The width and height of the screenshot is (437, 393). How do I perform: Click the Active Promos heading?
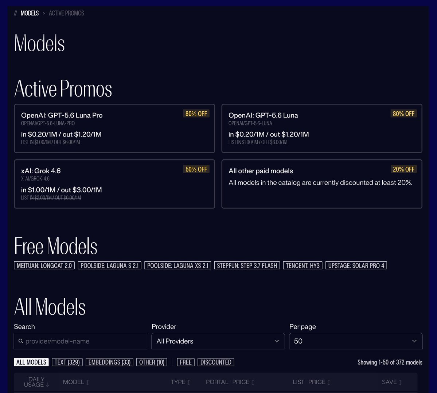(x=63, y=88)
